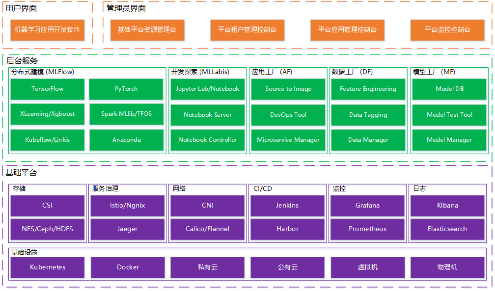Select the 开发探索 (MLLabis) heading
495x291 pixels.
(x=200, y=72)
